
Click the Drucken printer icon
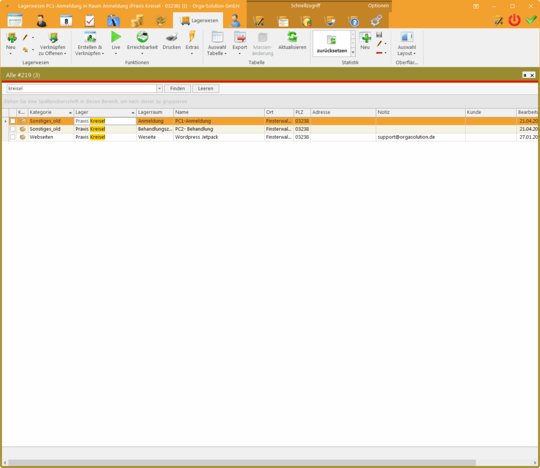pyautogui.click(x=171, y=37)
